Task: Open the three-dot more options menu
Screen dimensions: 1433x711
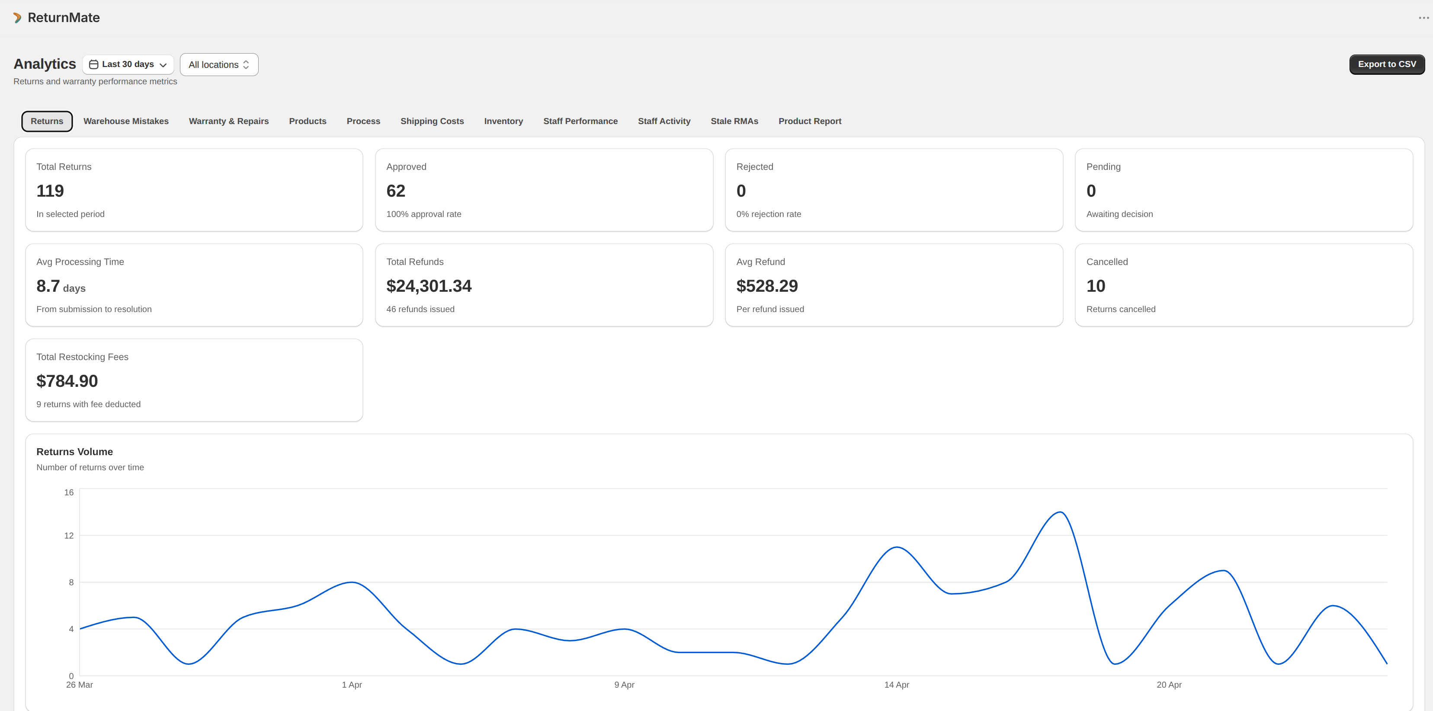Action: pyautogui.click(x=1423, y=18)
